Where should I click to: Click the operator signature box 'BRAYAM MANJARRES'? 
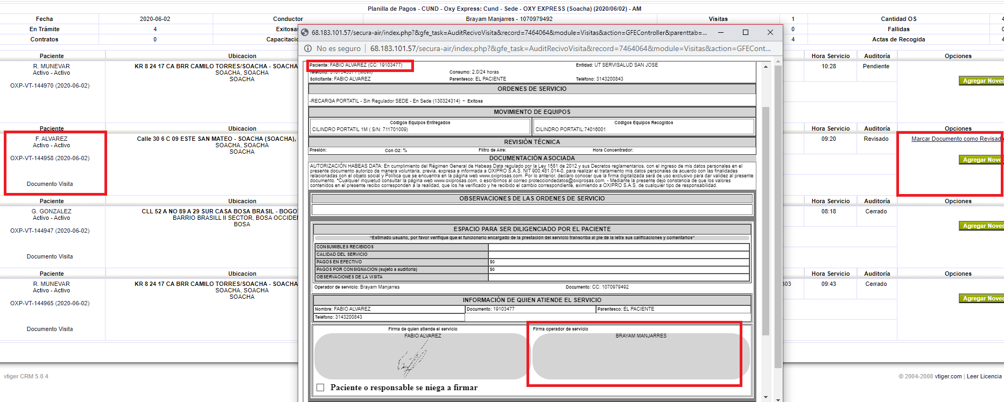click(641, 356)
